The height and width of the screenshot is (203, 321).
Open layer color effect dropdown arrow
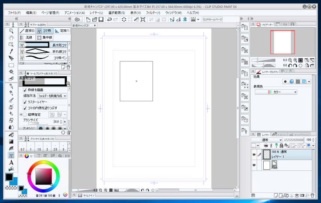point(309,82)
